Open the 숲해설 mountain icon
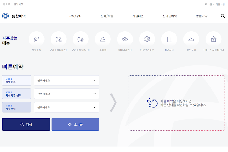Image resolution: width=228 pixels, height=152 pixels. 103,39
